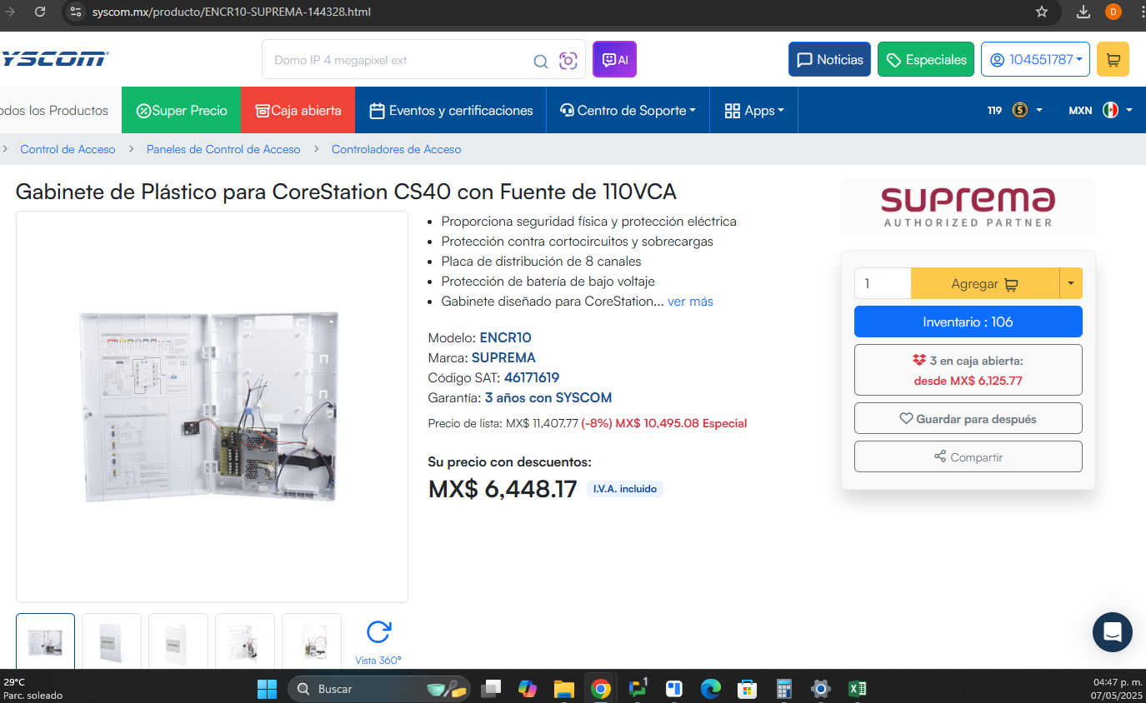Click the Paneles de Control de Acceso breadcrumb
This screenshot has height=703, width=1146.
pyautogui.click(x=223, y=149)
